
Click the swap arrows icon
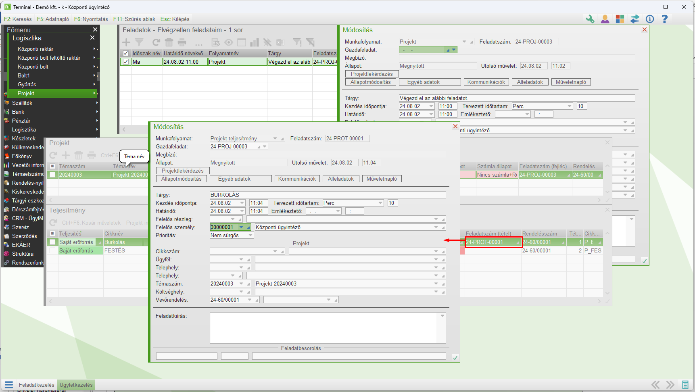tap(635, 19)
